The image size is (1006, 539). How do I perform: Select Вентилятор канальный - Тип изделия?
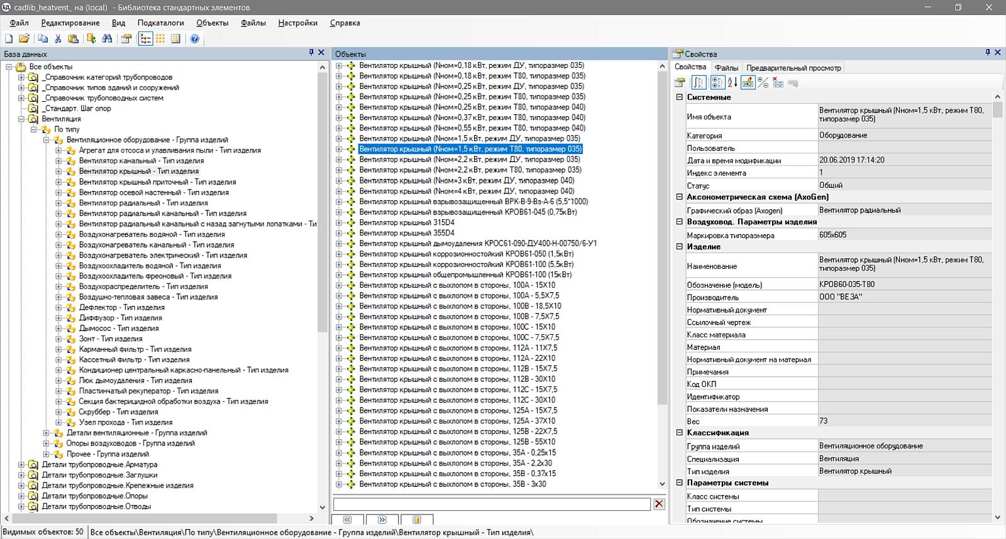point(141,161)
